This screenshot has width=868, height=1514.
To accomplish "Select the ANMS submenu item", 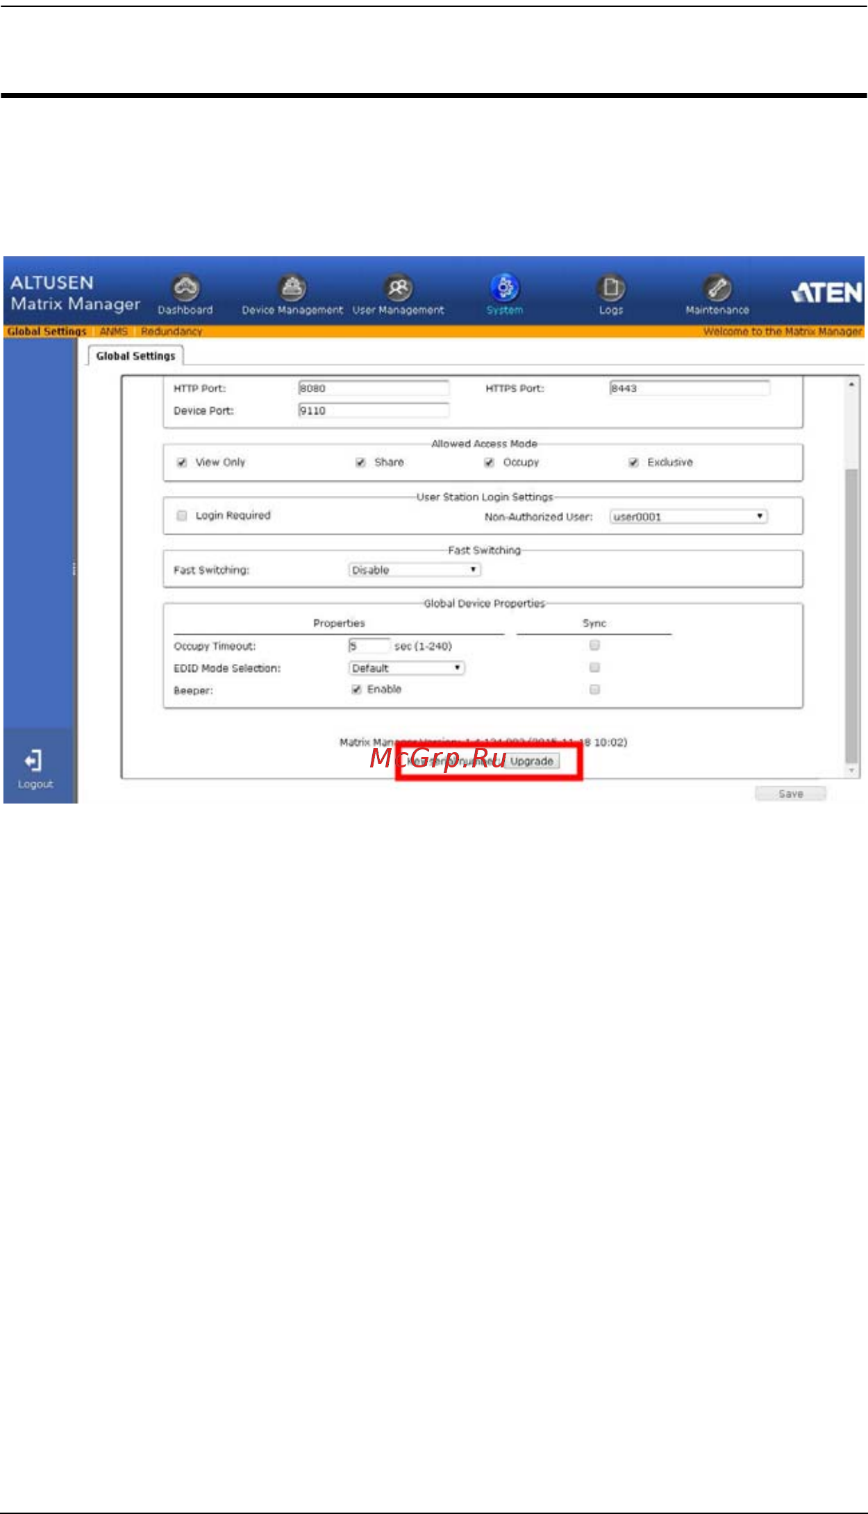I will click(114, 332).
